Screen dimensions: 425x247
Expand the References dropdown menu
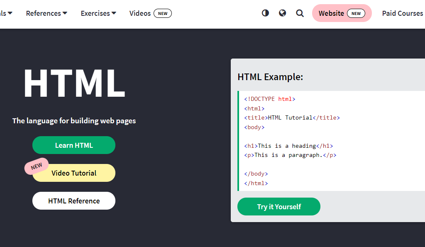[x=46, y=13]
